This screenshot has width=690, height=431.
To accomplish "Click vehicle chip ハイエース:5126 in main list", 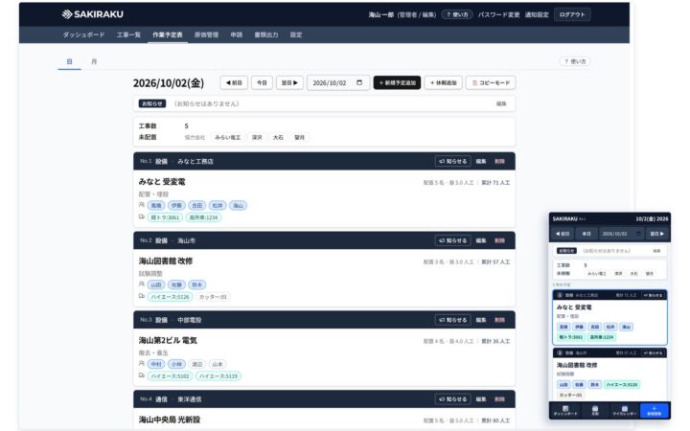I will pos(170,297).
